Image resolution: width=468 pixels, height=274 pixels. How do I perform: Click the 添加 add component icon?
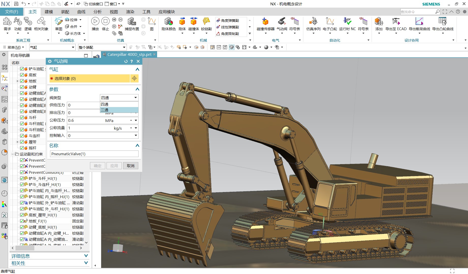click(x=379, y=22)
